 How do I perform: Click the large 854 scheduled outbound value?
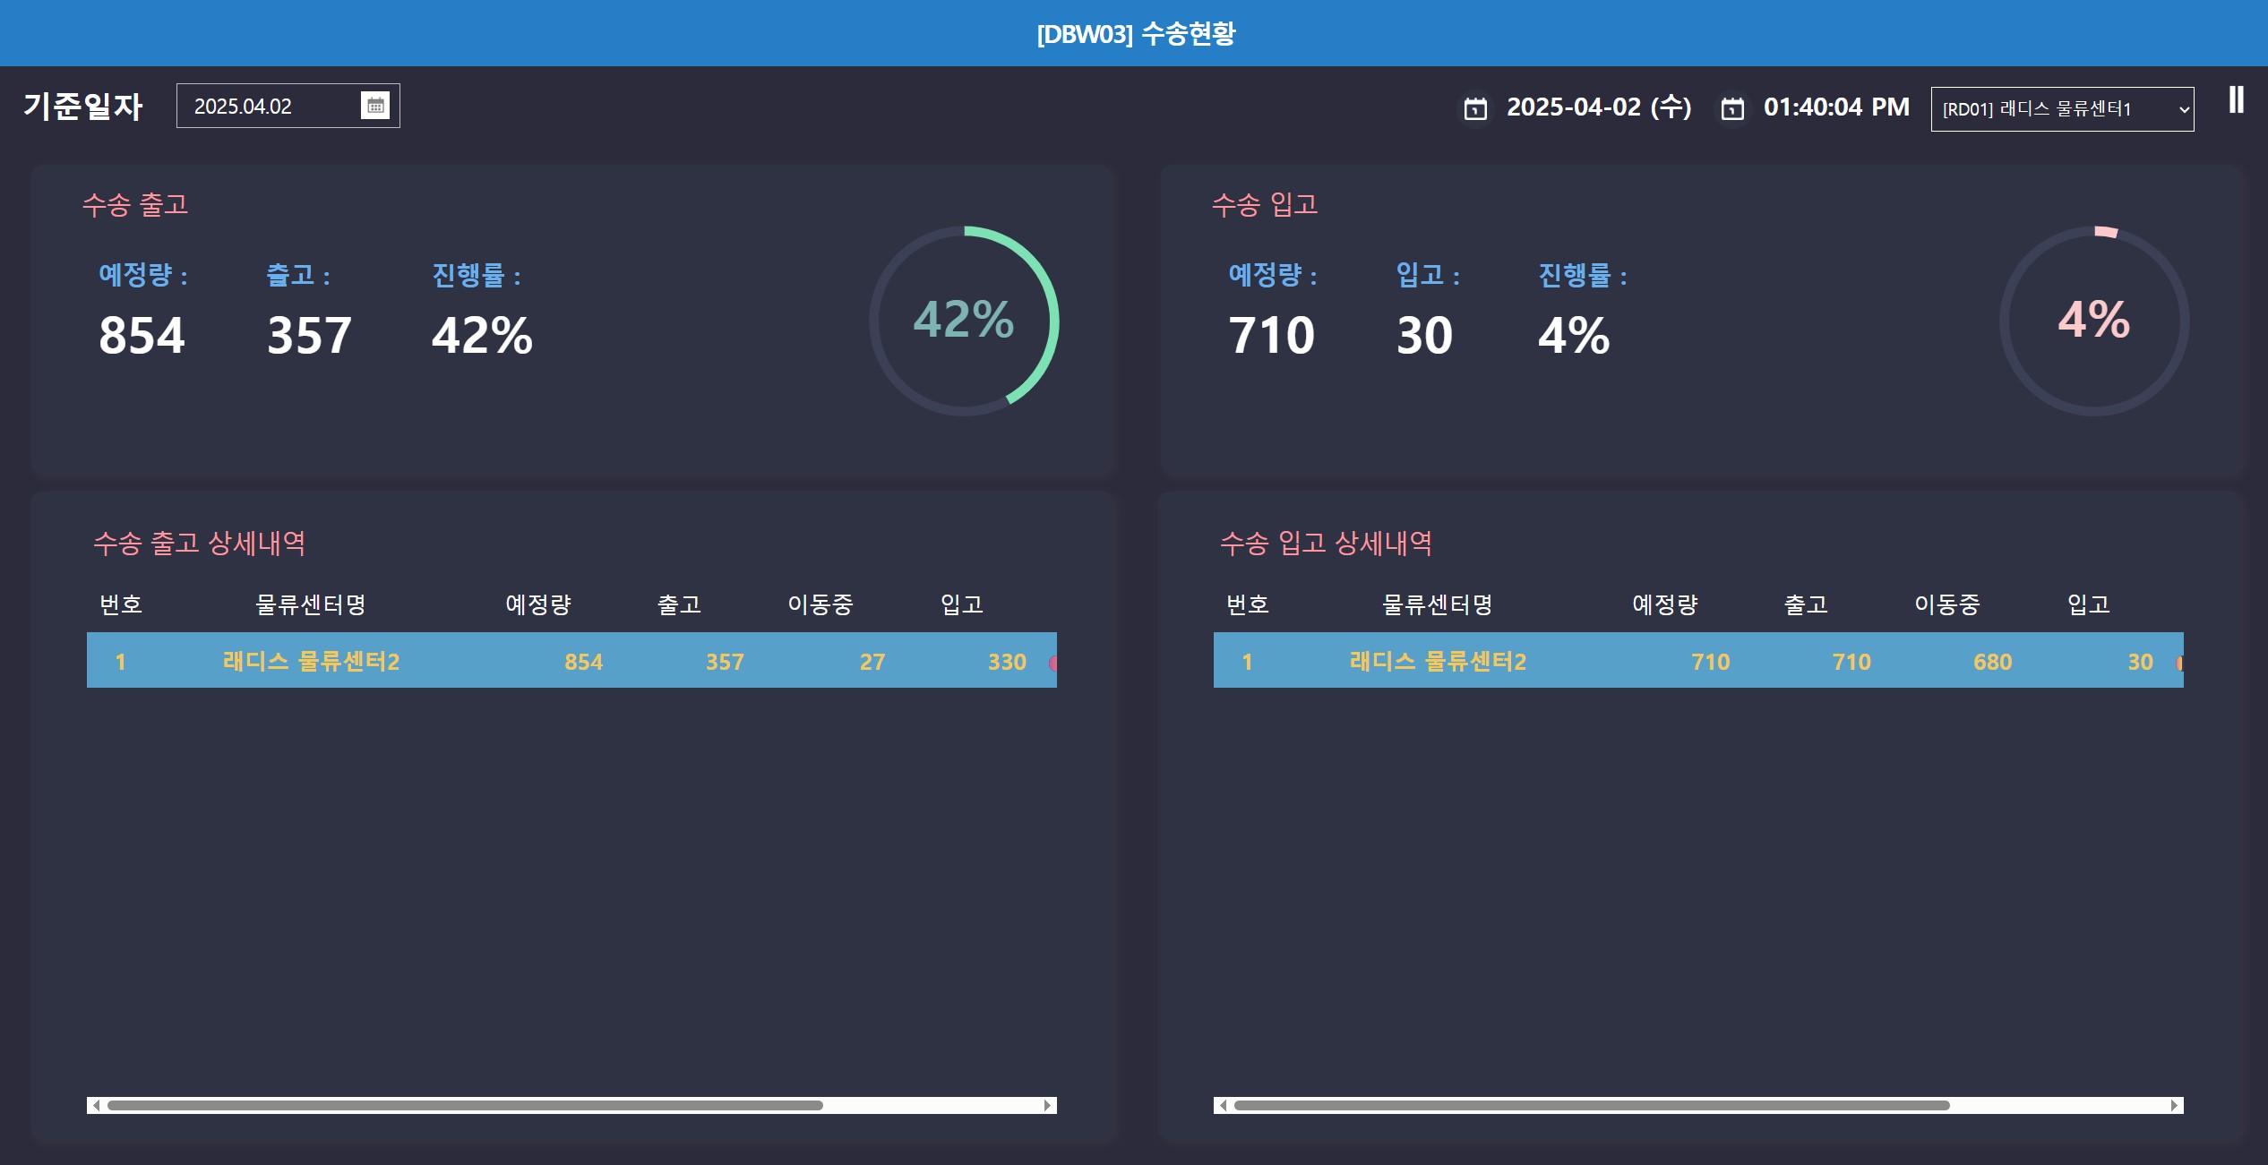pos(142,336)
